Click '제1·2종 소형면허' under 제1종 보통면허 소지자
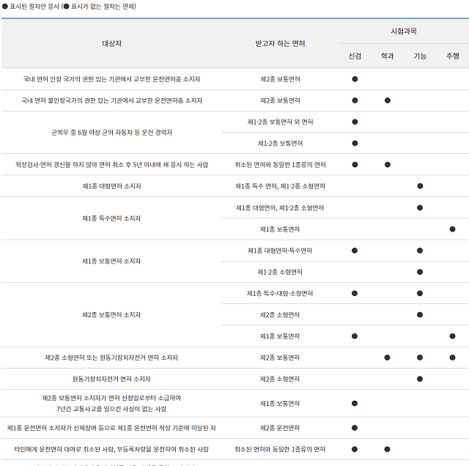This screenshot has height=466, width=469. (x=280, y=272)
